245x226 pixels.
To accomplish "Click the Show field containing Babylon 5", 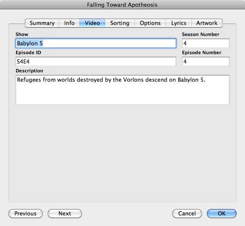I will (x=96, y=43).
